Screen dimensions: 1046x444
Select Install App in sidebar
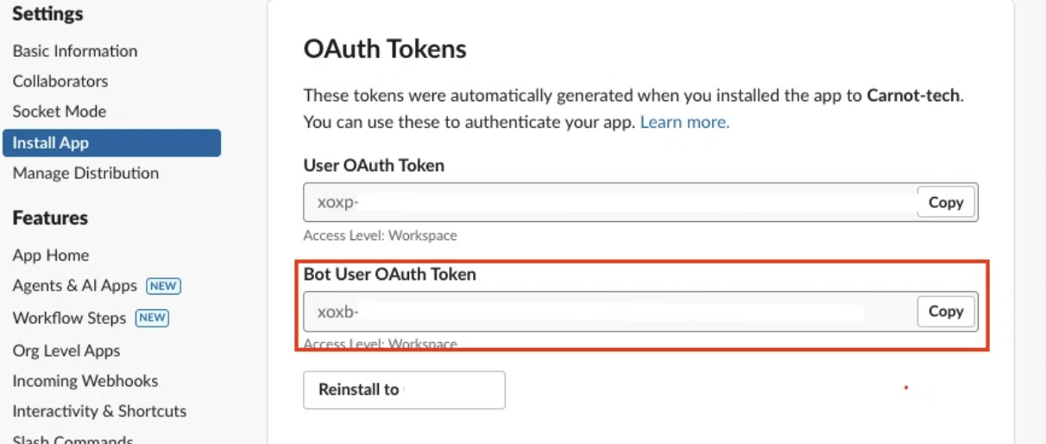[51, 143]
